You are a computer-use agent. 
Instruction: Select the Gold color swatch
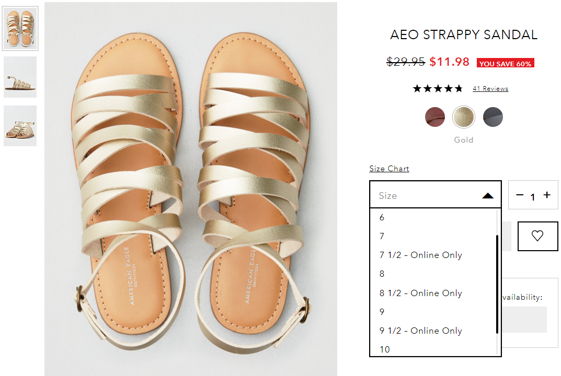point(463,117)
